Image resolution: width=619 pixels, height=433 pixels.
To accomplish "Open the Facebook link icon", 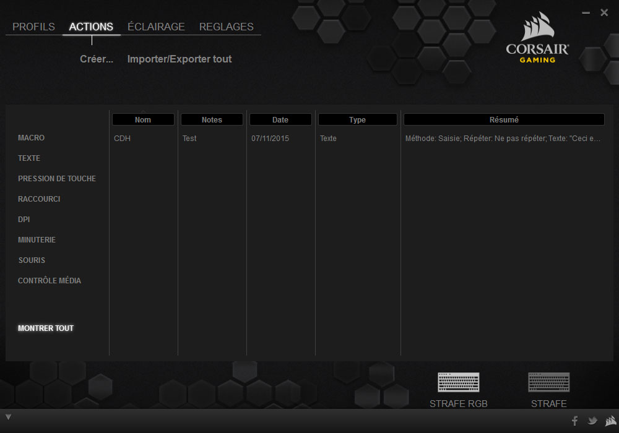I will [574, 421].
